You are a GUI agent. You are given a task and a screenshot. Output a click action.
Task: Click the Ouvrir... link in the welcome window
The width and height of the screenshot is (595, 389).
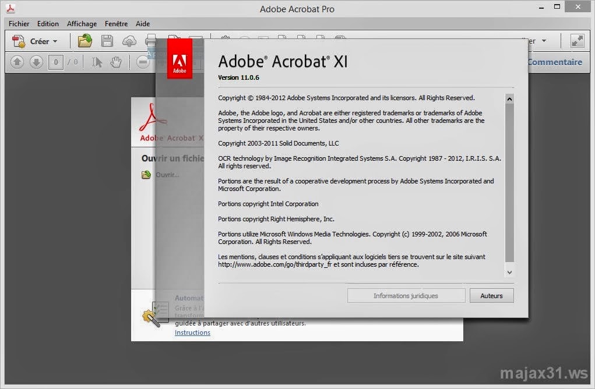[x=167, y=175]
